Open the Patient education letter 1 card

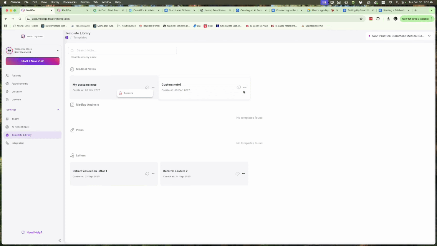114,173
